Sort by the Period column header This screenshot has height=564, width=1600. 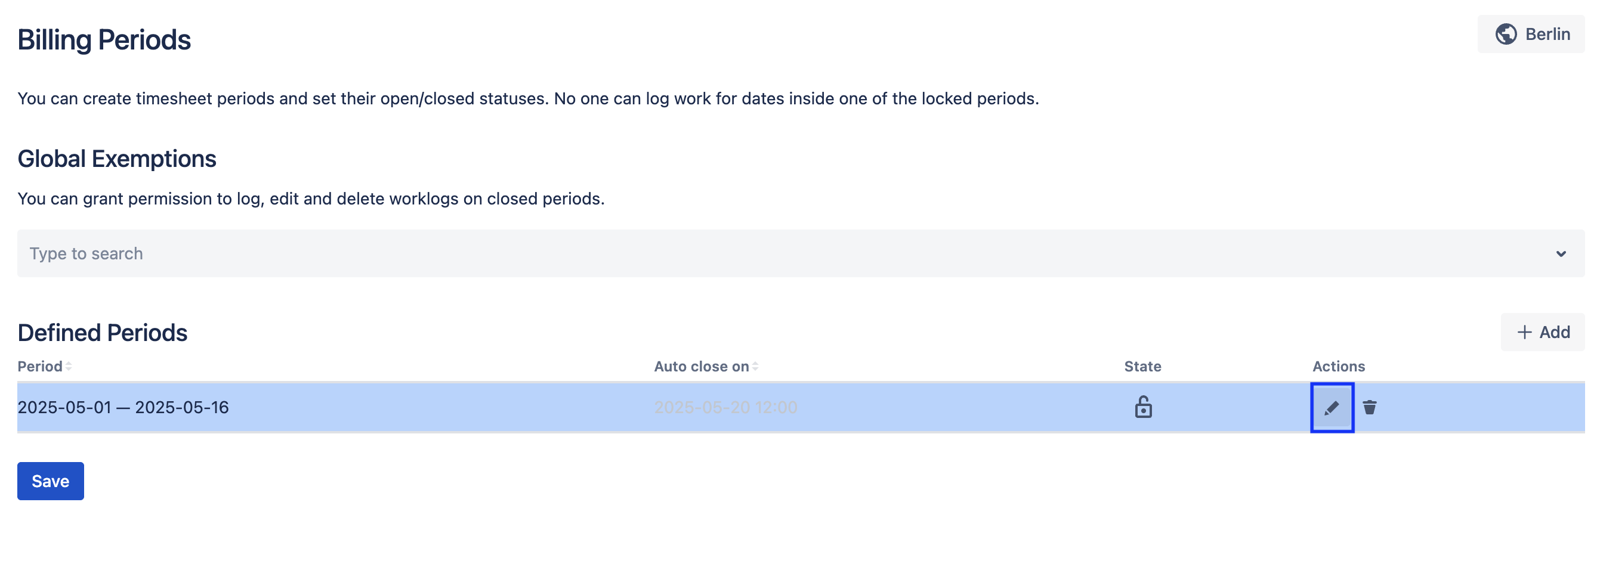point(40,367)
